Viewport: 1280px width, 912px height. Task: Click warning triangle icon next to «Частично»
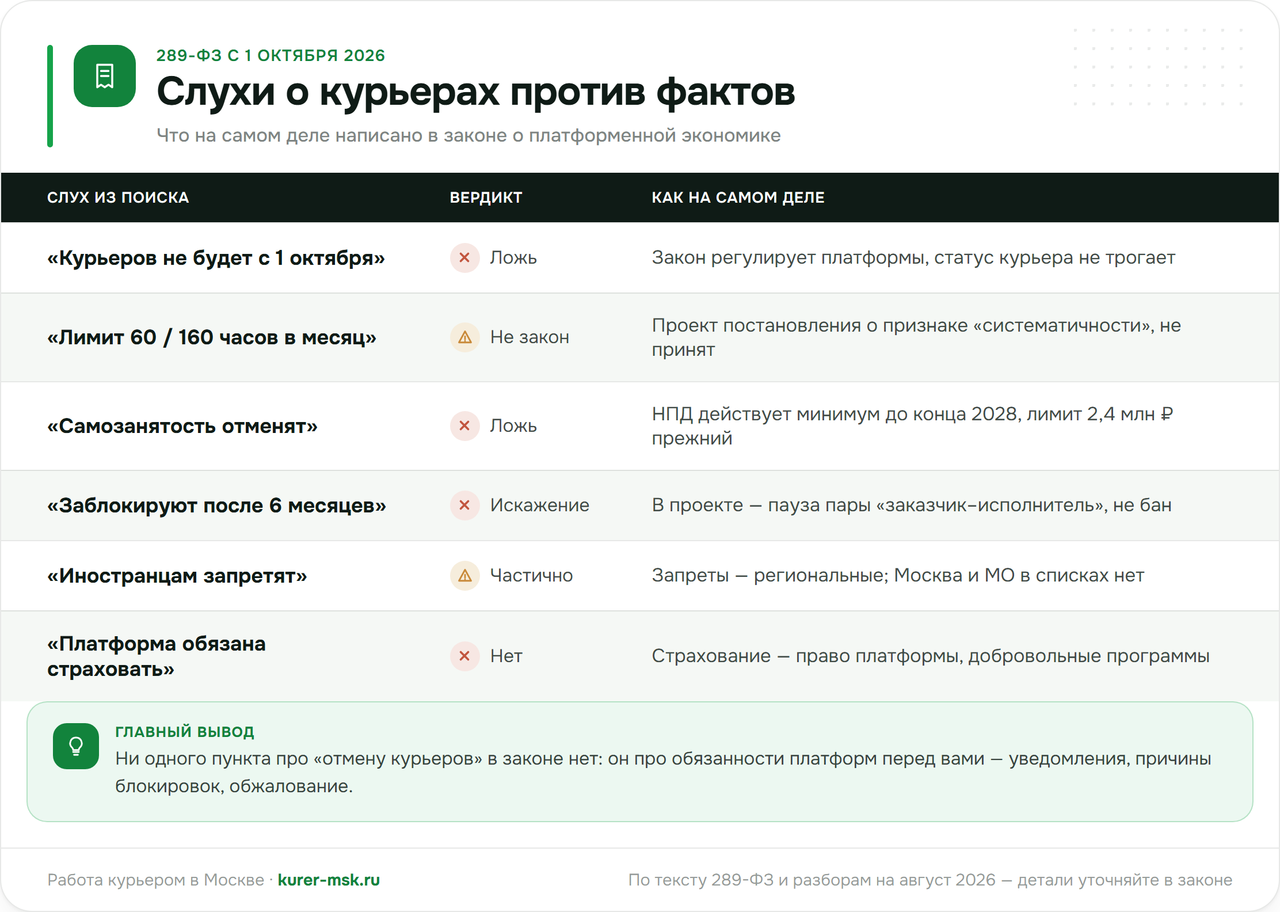pos(465,575)
